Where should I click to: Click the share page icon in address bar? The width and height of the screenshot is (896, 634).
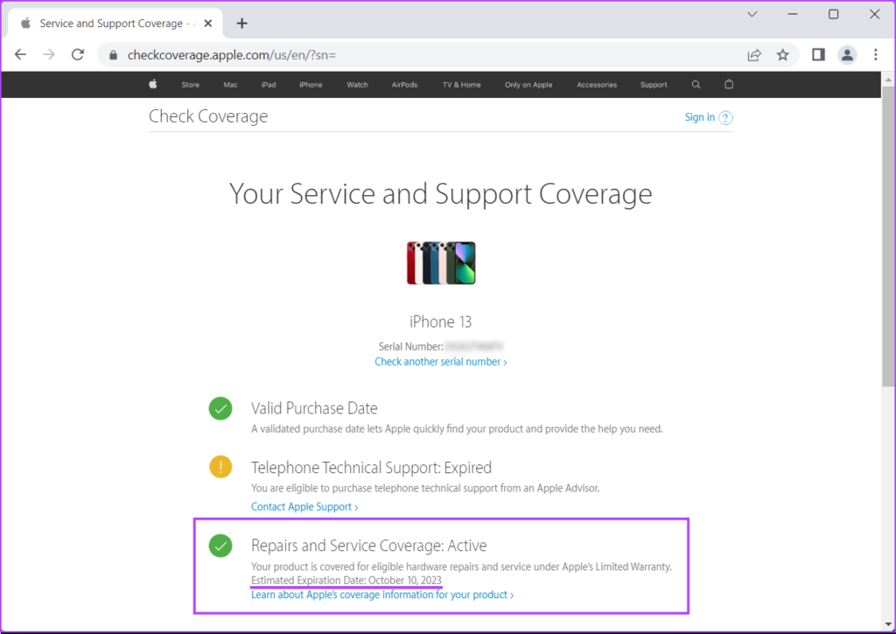[754, 55]
